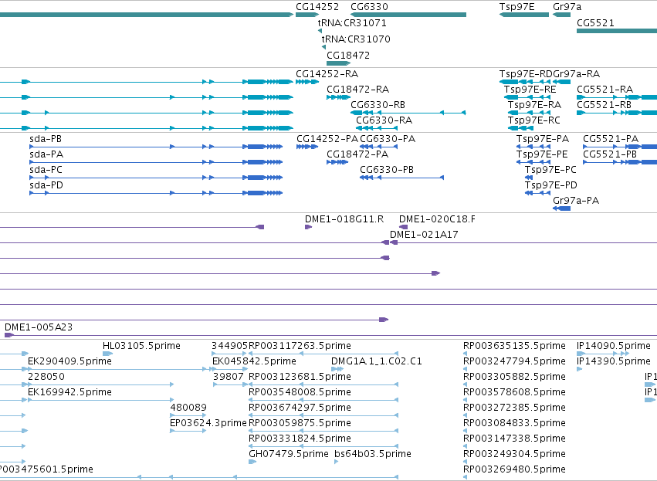Click the DME1-020C18.F clone label
The image size is (657, 481).
pyautogui.click(x=437, y=219)
